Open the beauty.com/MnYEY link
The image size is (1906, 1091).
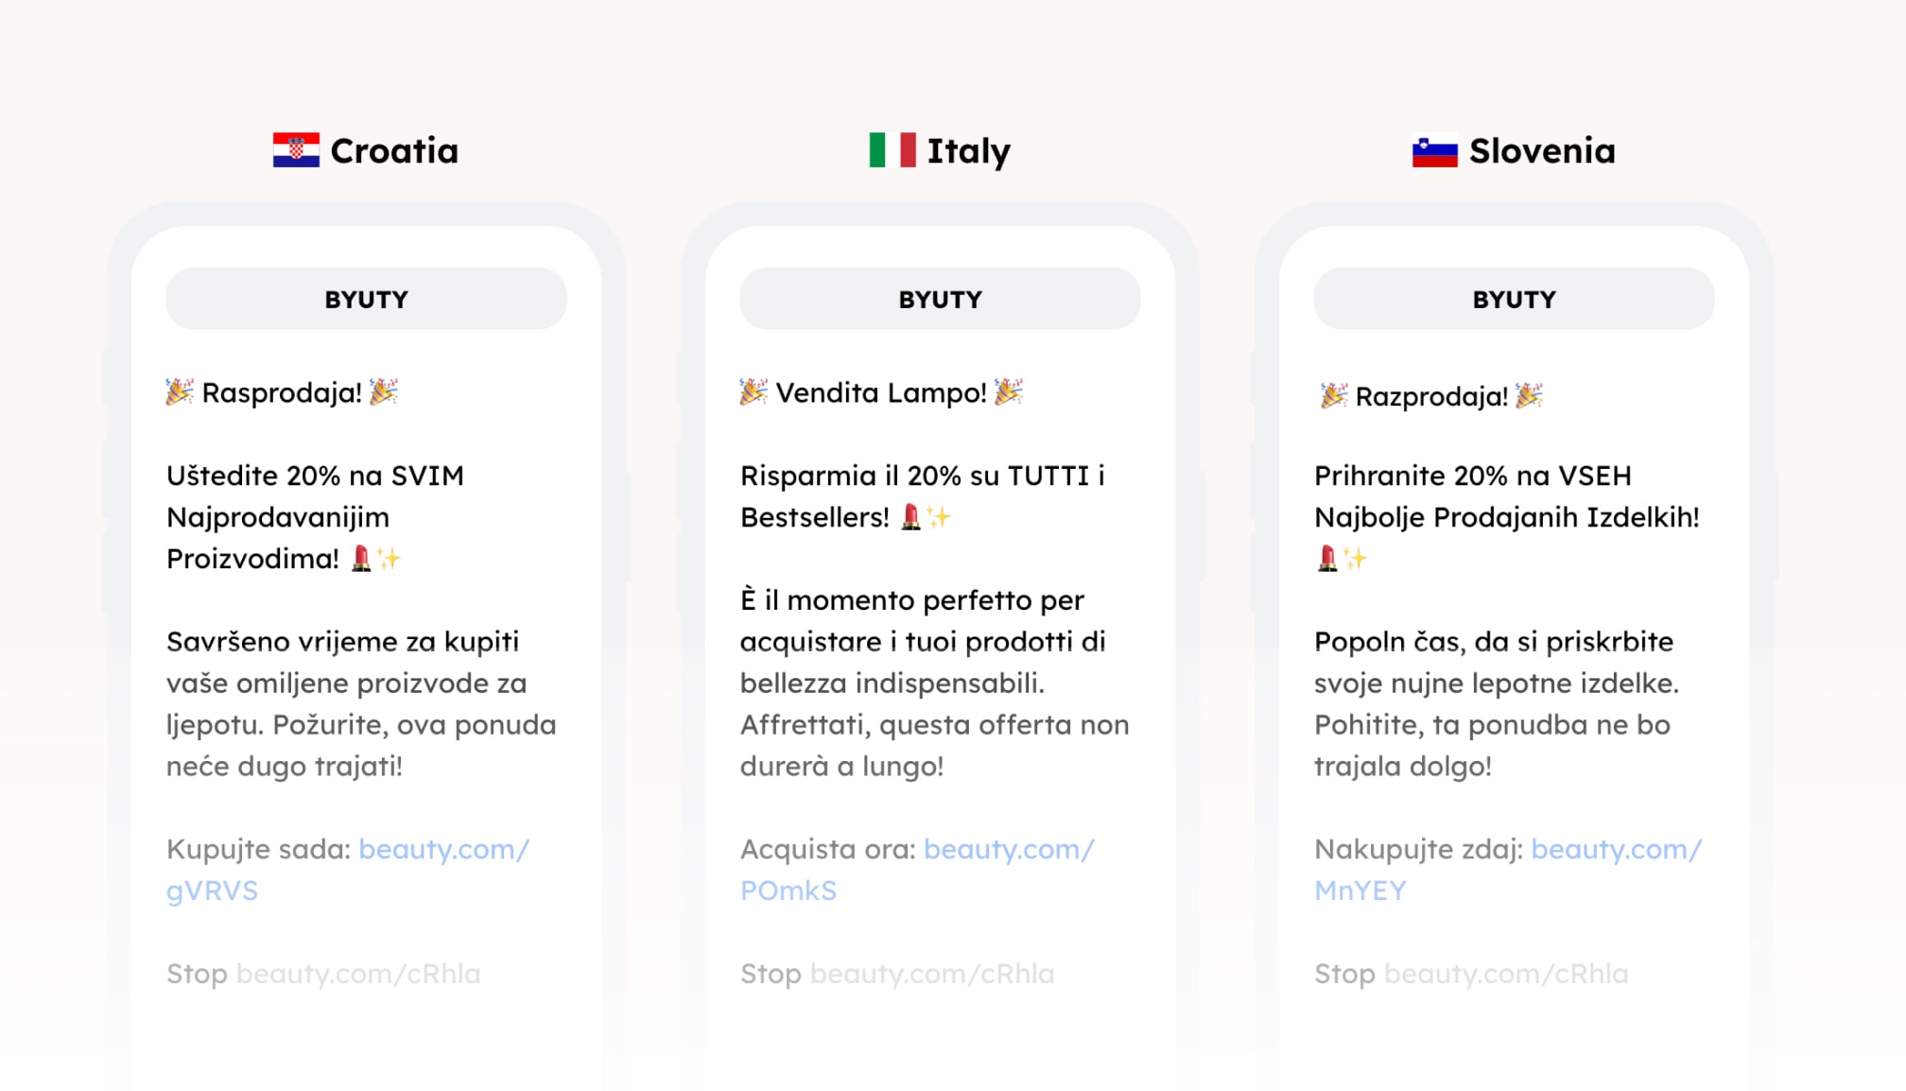pos(1508,870)
